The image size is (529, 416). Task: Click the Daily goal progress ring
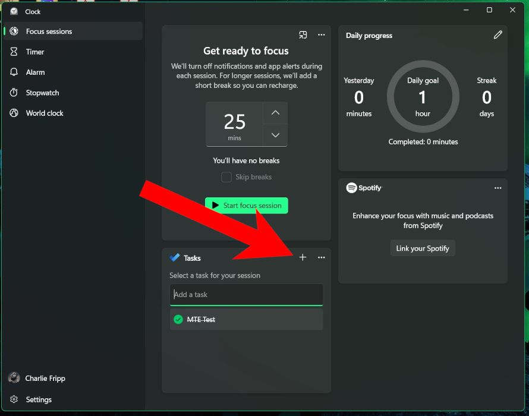click(423, 96)
